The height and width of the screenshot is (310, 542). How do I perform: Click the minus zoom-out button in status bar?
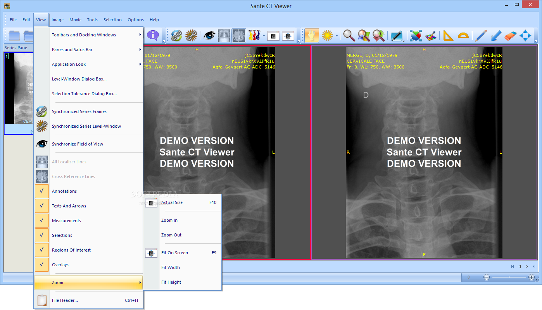pos(487,277)
